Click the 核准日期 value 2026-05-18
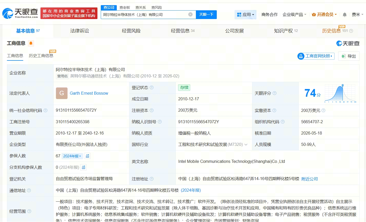The height and width of the screenshot is (222, 366). click(x=312, y=133)
